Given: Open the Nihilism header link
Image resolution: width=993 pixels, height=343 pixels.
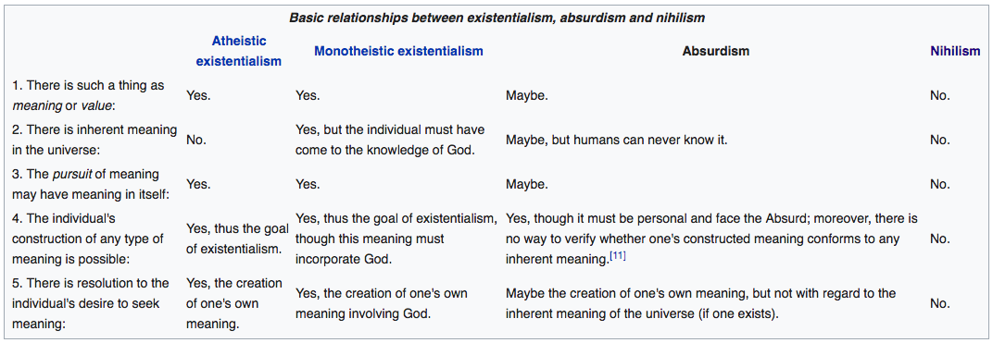Looking at the screenshot, I should pos(955,51).
